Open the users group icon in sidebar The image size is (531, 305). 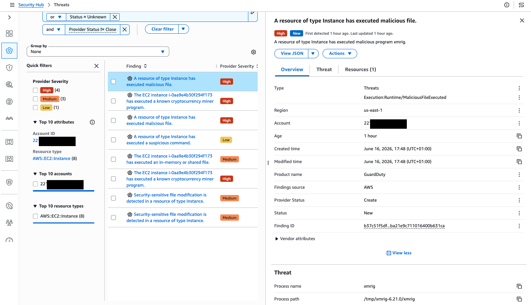[9, 223]
